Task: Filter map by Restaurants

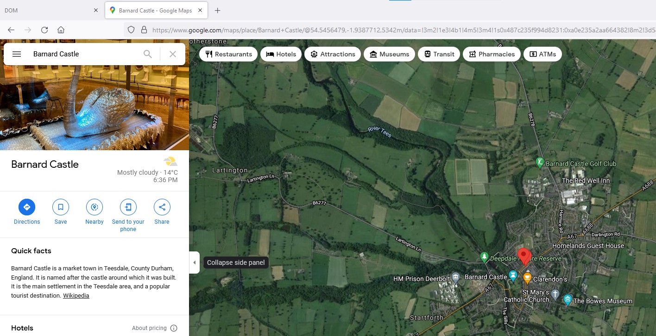Action: [x=228, y=54]
